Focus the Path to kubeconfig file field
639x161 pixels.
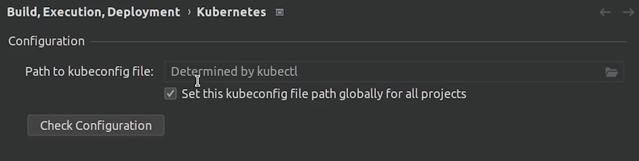(x=441, y=72)
